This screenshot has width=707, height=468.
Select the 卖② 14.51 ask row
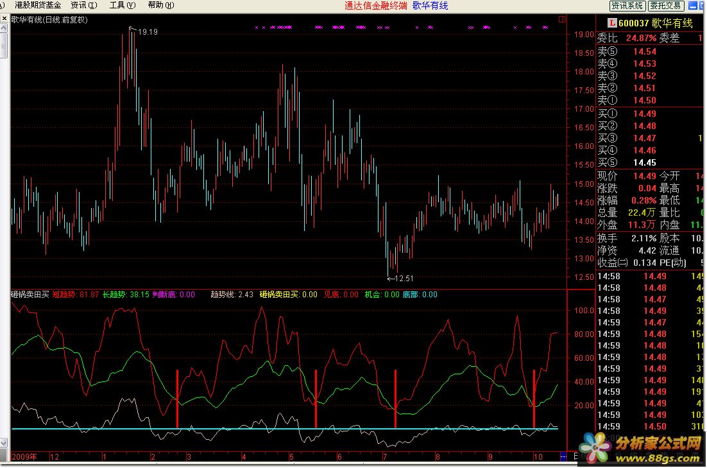650,88
